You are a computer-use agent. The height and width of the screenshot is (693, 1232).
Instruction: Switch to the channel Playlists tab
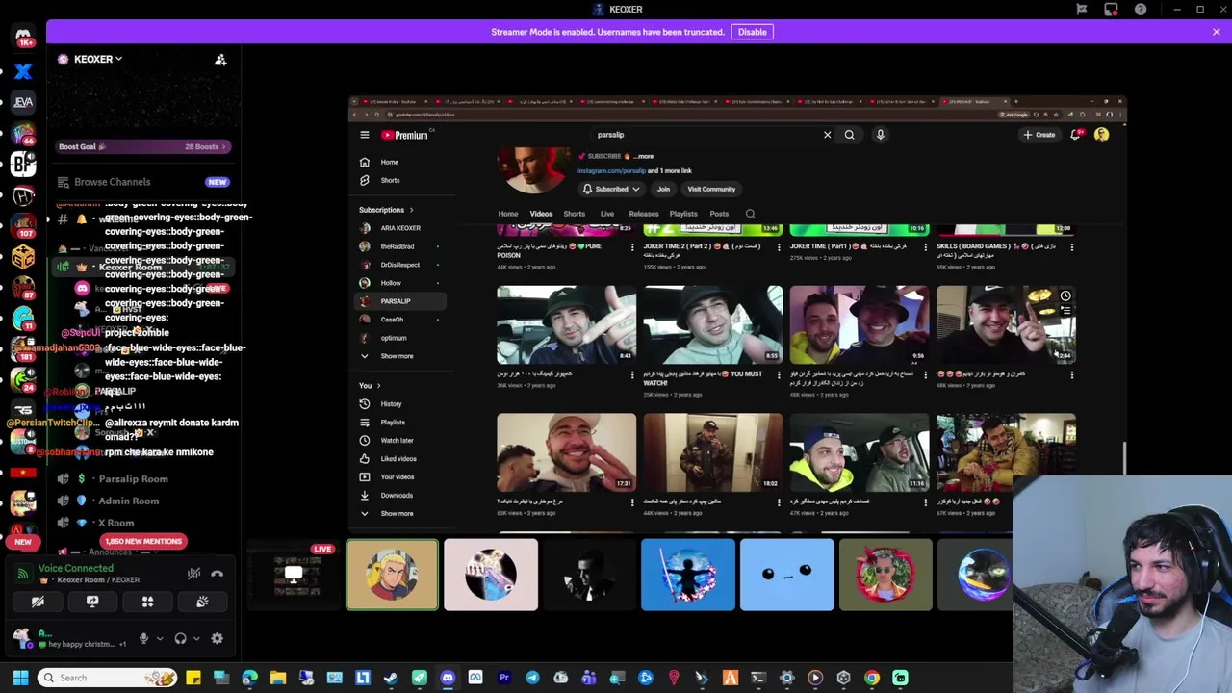(x=683, y=214)
